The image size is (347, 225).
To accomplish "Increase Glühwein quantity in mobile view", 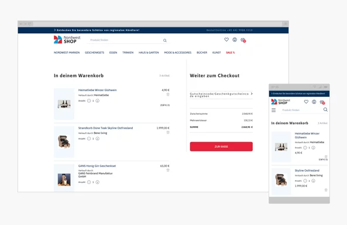I will tap(314, 148).
